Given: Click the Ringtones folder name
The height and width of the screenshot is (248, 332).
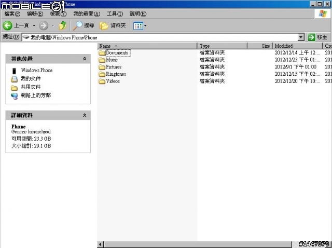Looking at the screenshot, I should (x=116, y=74).
